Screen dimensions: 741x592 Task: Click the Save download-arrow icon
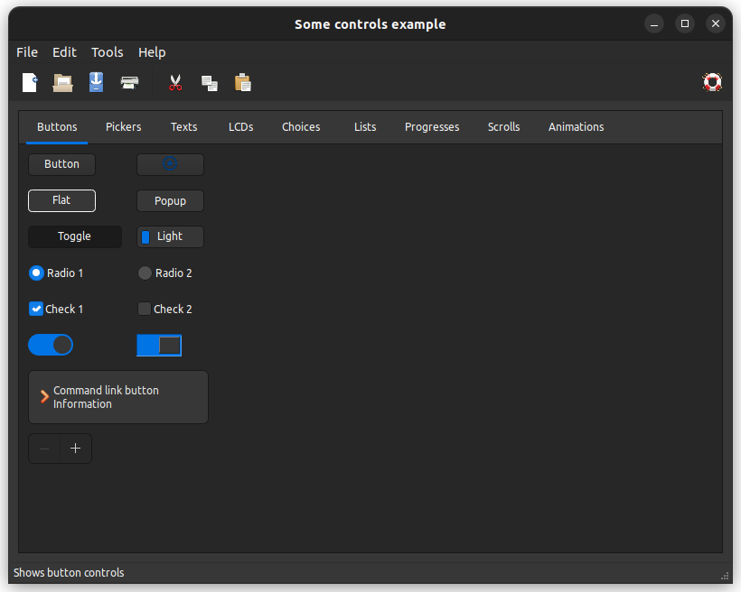[96, 83]
